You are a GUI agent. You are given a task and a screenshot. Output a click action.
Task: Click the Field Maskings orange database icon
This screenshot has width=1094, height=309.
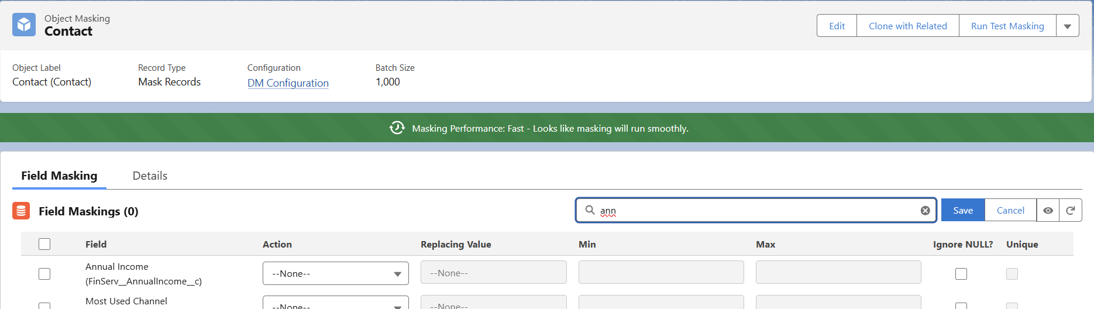pos(21,211)
